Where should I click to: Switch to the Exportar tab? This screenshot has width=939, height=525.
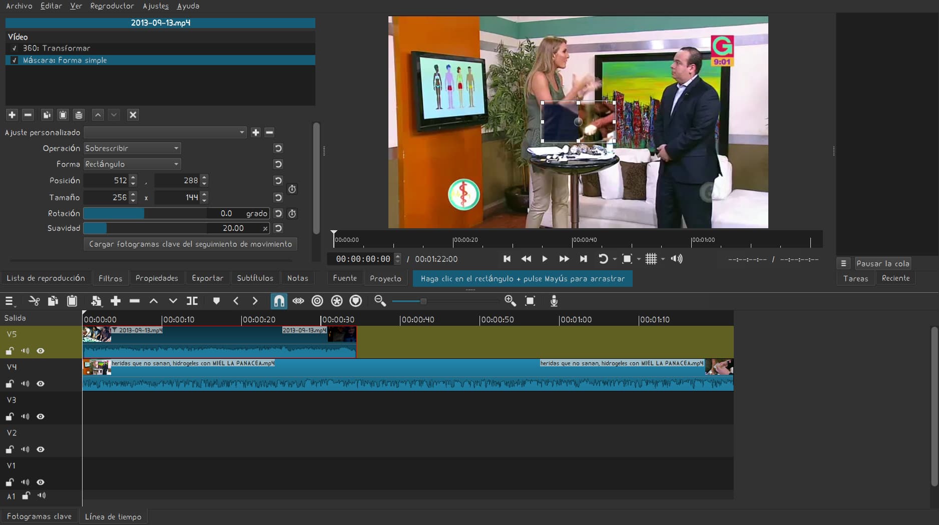click(207, 278)
